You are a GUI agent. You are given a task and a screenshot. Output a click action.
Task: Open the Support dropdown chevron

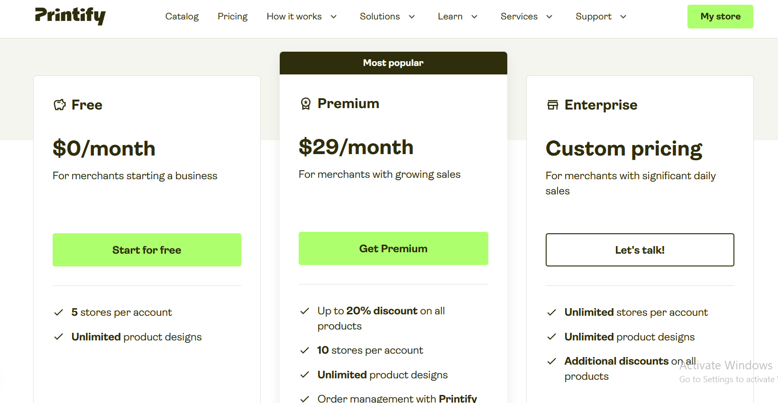point(623,17)
